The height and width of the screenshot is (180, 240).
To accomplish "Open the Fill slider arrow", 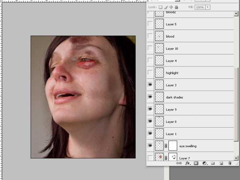I will point(208,7).
